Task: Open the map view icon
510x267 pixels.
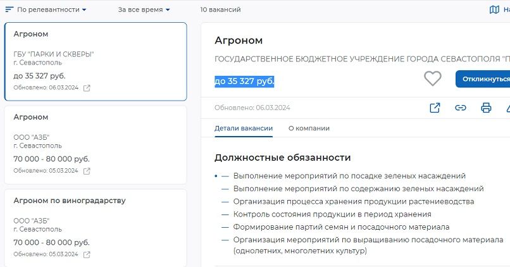Action: click(x=495, y=9)
